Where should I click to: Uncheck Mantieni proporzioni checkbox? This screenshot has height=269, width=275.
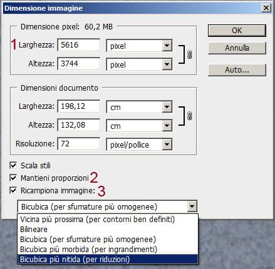[x=13, y=178]
